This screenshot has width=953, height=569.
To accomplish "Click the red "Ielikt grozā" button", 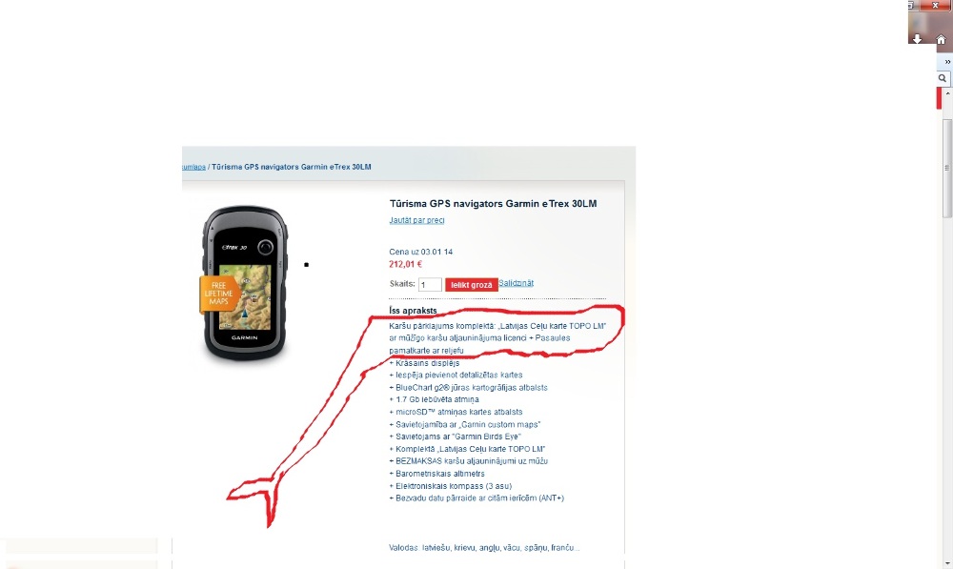I will 472,284.
